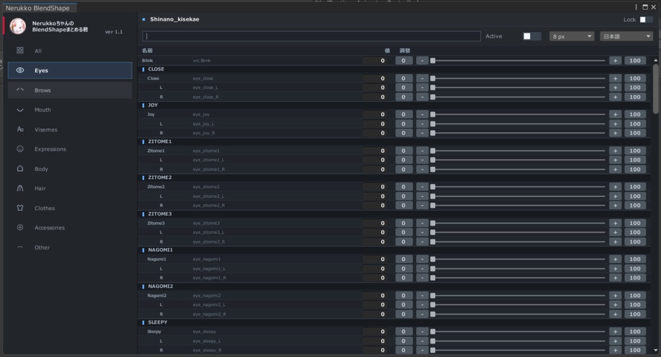Click the eye_close slider handle
661x357 pixels.
(x=432, y=79)
